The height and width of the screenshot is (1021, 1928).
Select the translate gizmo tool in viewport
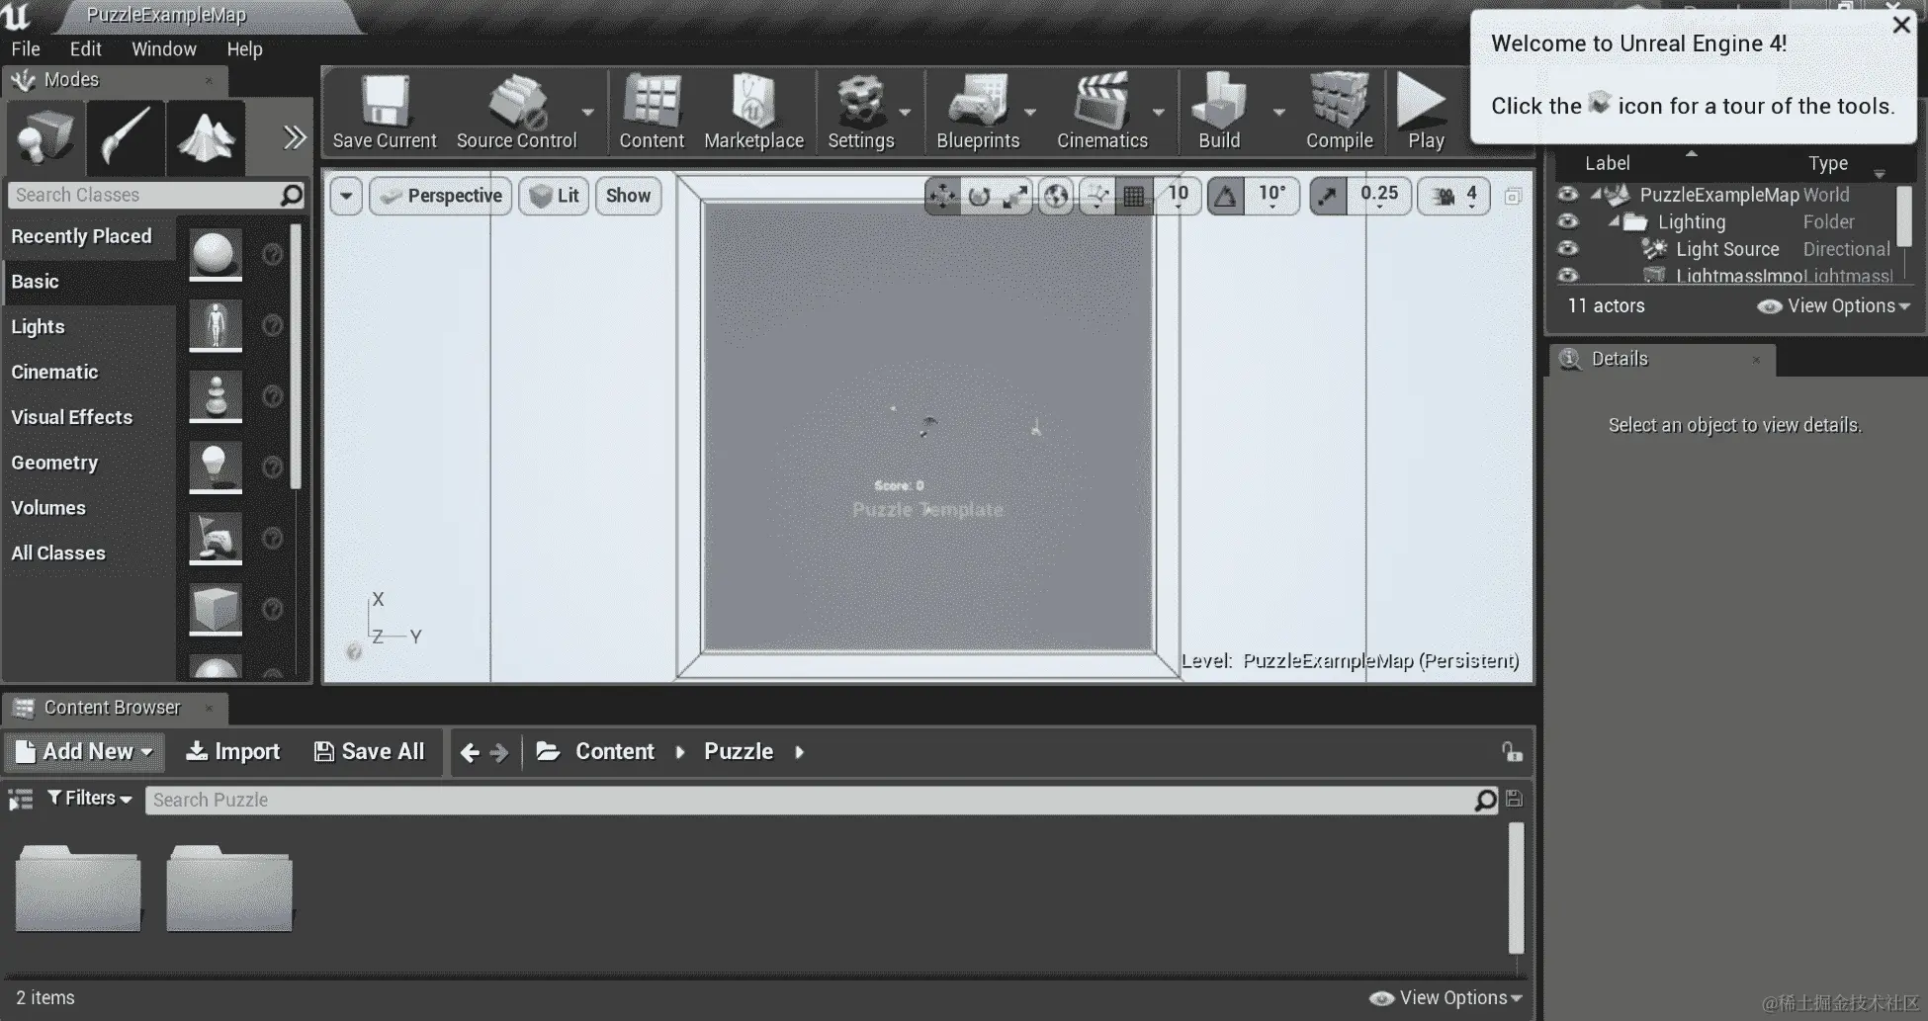point(942,196)
